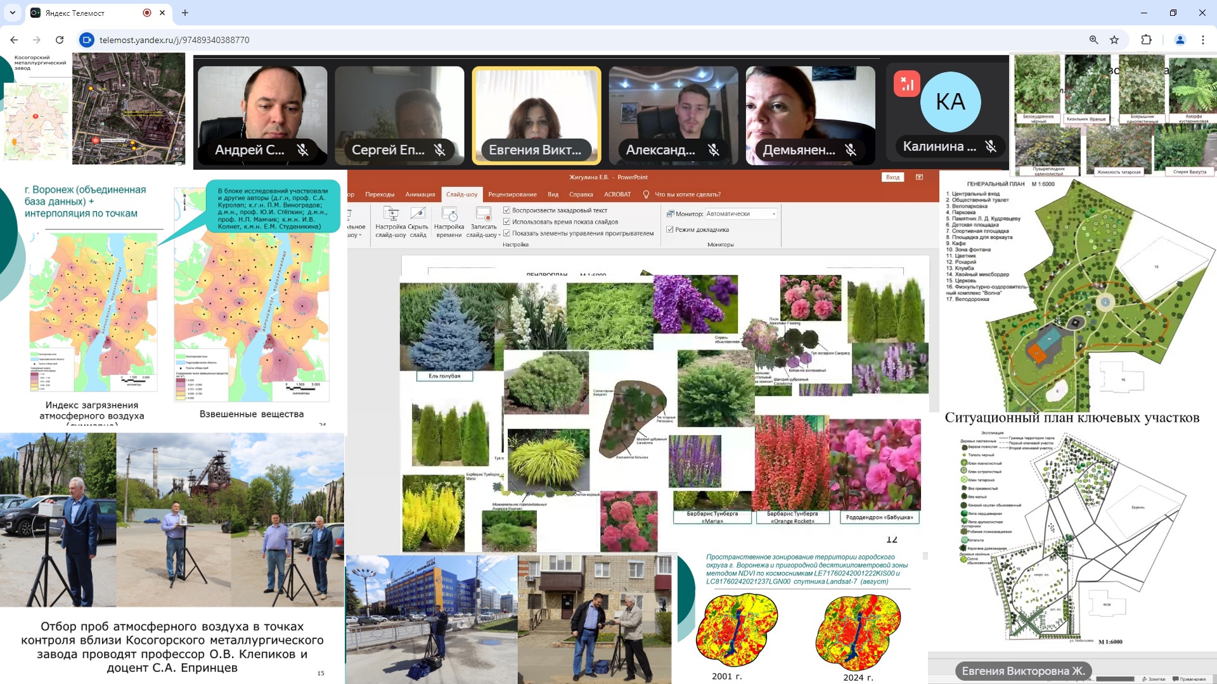Click the 'Рододендрон «Бабушка»' label
The height and width of the screenshot is (684, 1217).
[x=880, y=517]
